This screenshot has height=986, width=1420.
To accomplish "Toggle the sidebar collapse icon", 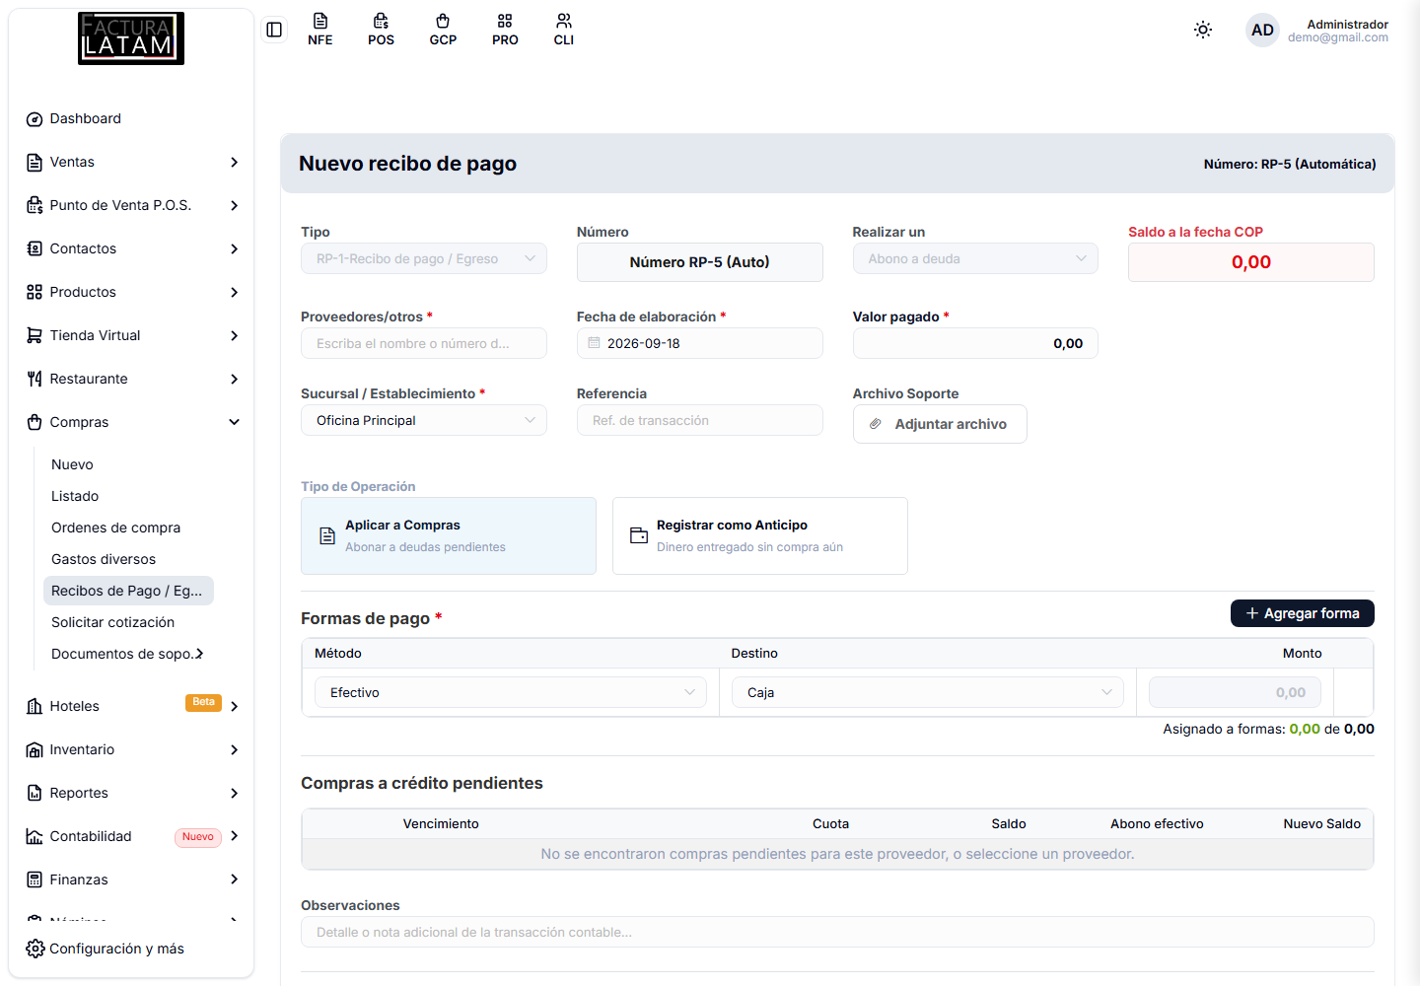I will click(x=274, y=30).
